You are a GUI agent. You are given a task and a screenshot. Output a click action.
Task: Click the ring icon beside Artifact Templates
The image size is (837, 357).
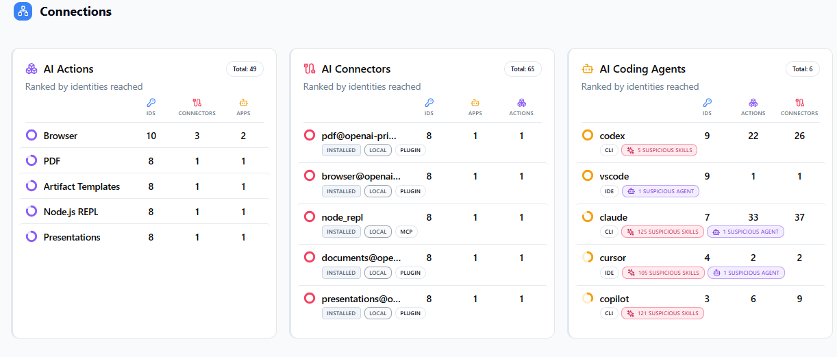(x=32, y=186)
